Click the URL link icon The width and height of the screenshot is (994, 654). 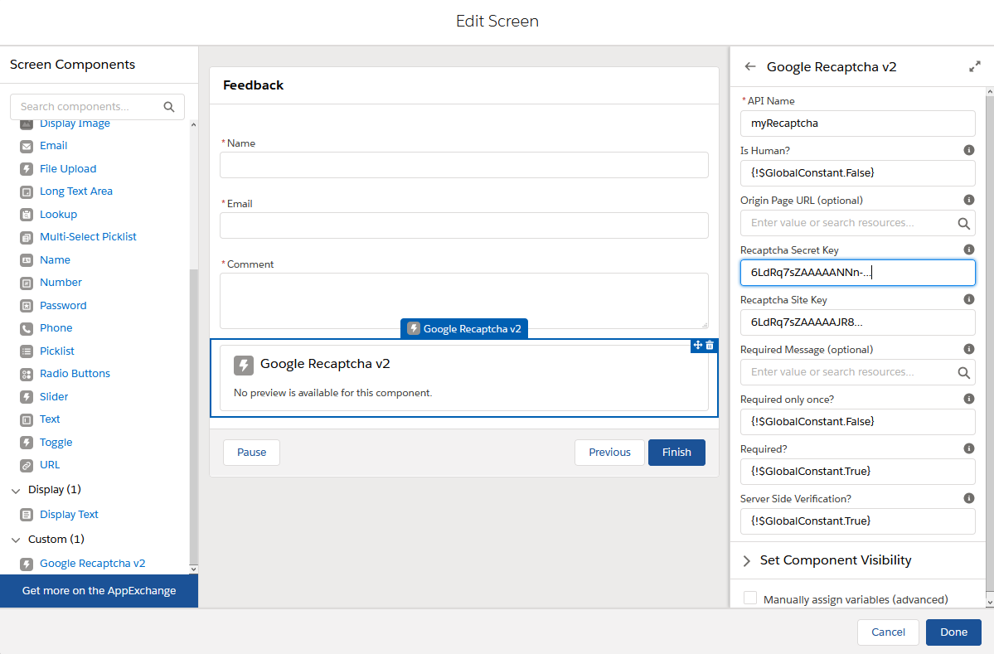point(27,466)
